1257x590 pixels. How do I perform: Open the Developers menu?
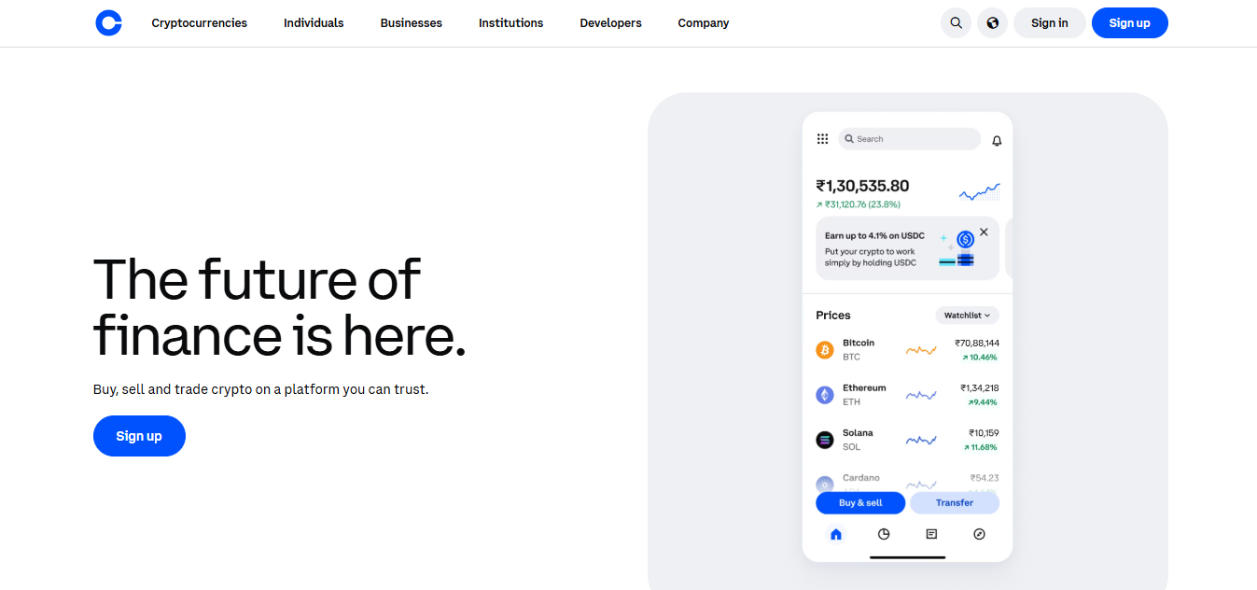tap(610, 23)
